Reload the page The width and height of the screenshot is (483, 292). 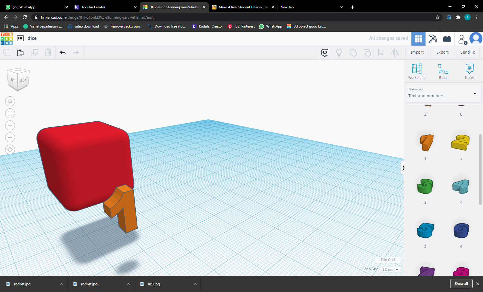(25, 17)
